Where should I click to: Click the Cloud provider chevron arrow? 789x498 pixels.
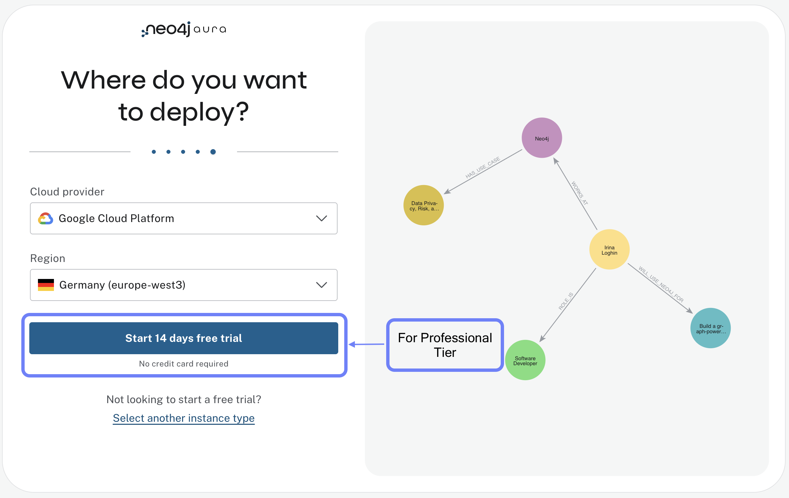(x=321, y=218)
